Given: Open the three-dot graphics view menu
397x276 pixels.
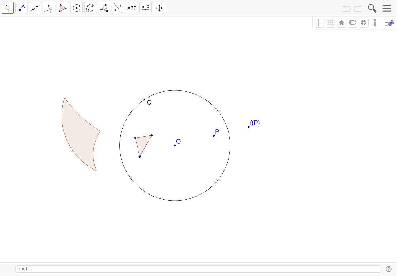Looking at the screenshot, I should click(374, 22).
